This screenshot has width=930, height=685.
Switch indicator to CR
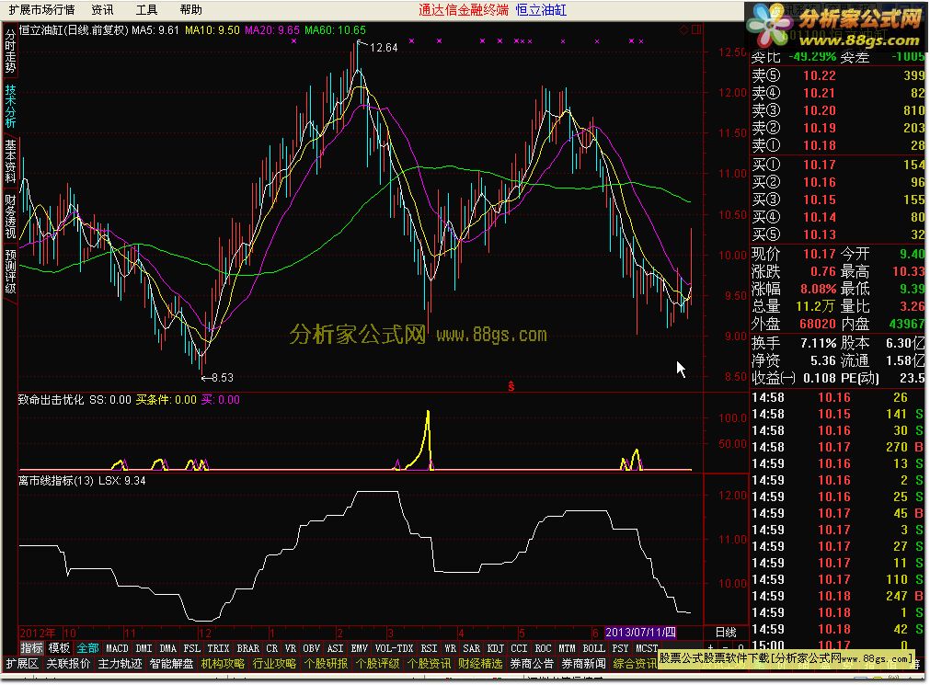(271, 648)
